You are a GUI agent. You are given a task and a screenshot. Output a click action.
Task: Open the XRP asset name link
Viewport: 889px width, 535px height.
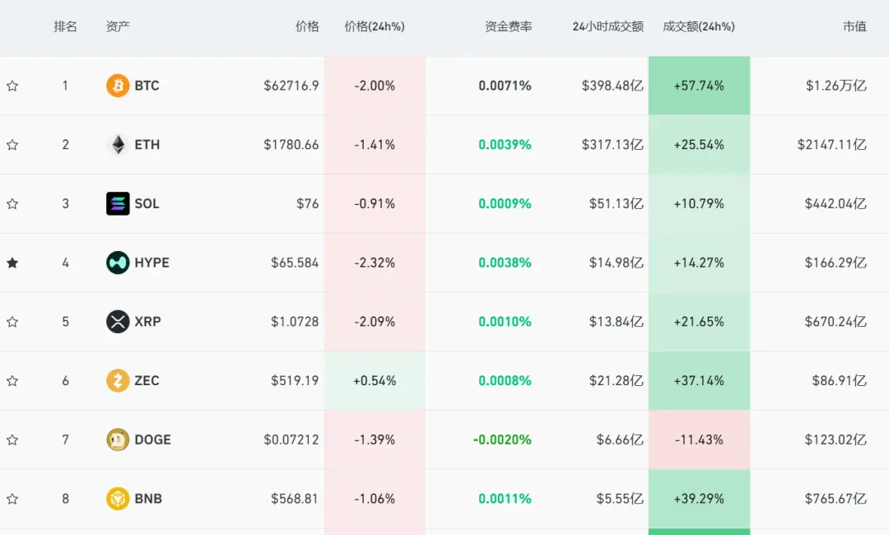point(148,321)
